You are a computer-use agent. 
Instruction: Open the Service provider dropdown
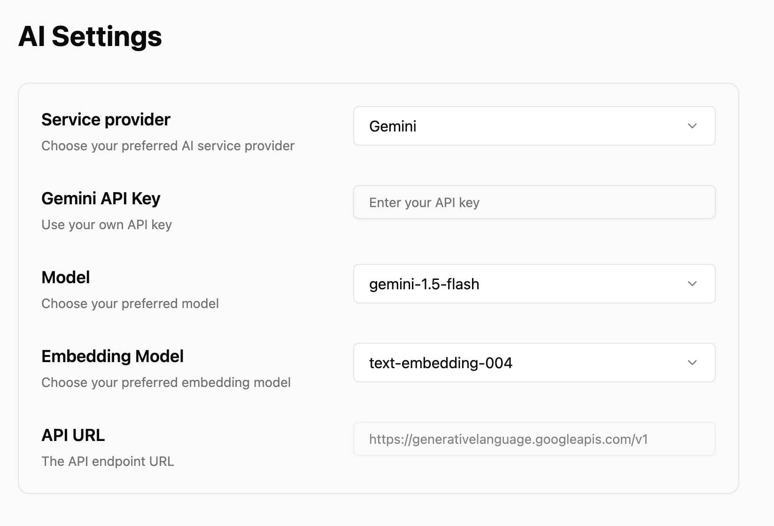(534, 126)
